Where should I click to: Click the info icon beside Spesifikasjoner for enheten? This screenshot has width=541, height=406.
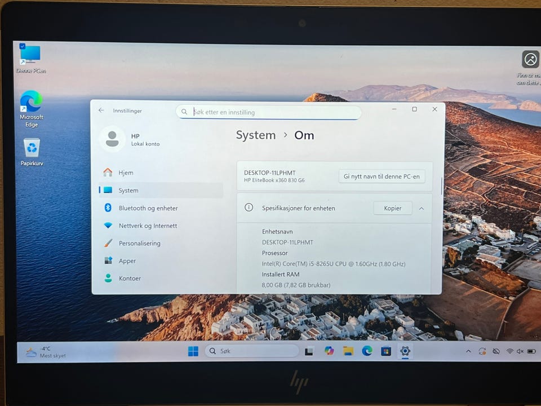[249, 208]
